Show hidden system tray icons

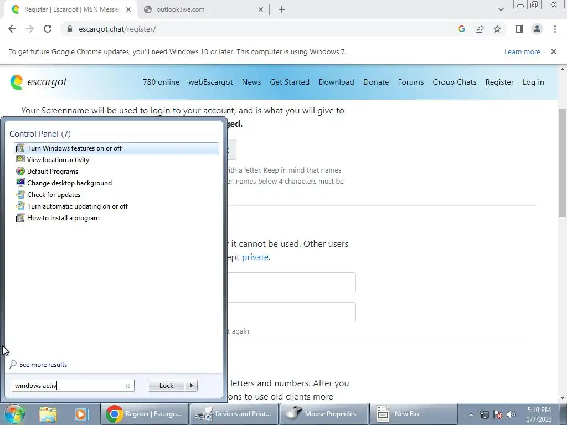coord(471,415)
